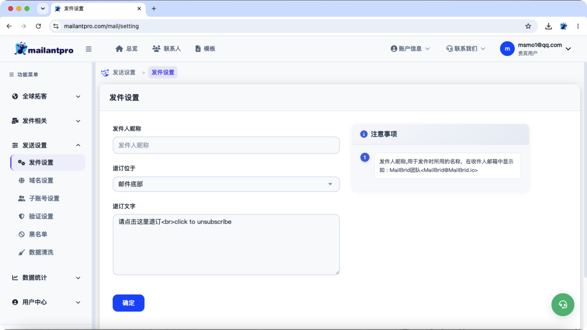Focus the 发件人昵称 input field

click(x=226, y=145)
